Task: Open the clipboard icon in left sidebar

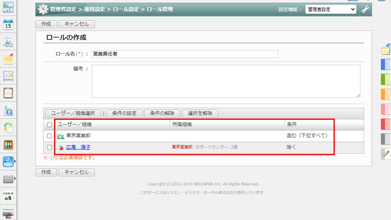Action: point(8,93)
